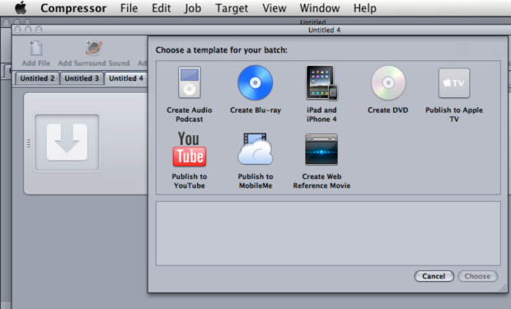
Task: Click the drop-arrow source placeholder in the job
Action: (x=67, y=142)
